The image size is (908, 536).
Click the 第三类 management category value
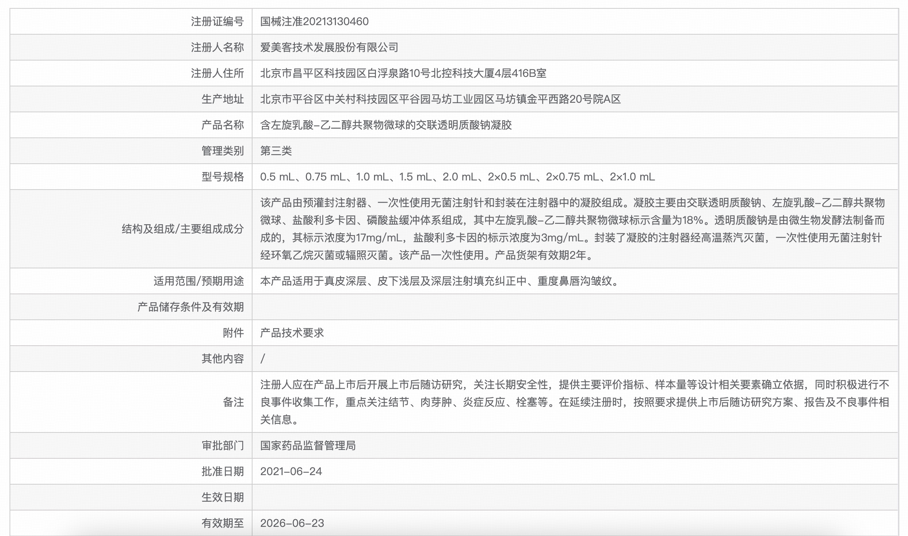(x=276, y=151)
